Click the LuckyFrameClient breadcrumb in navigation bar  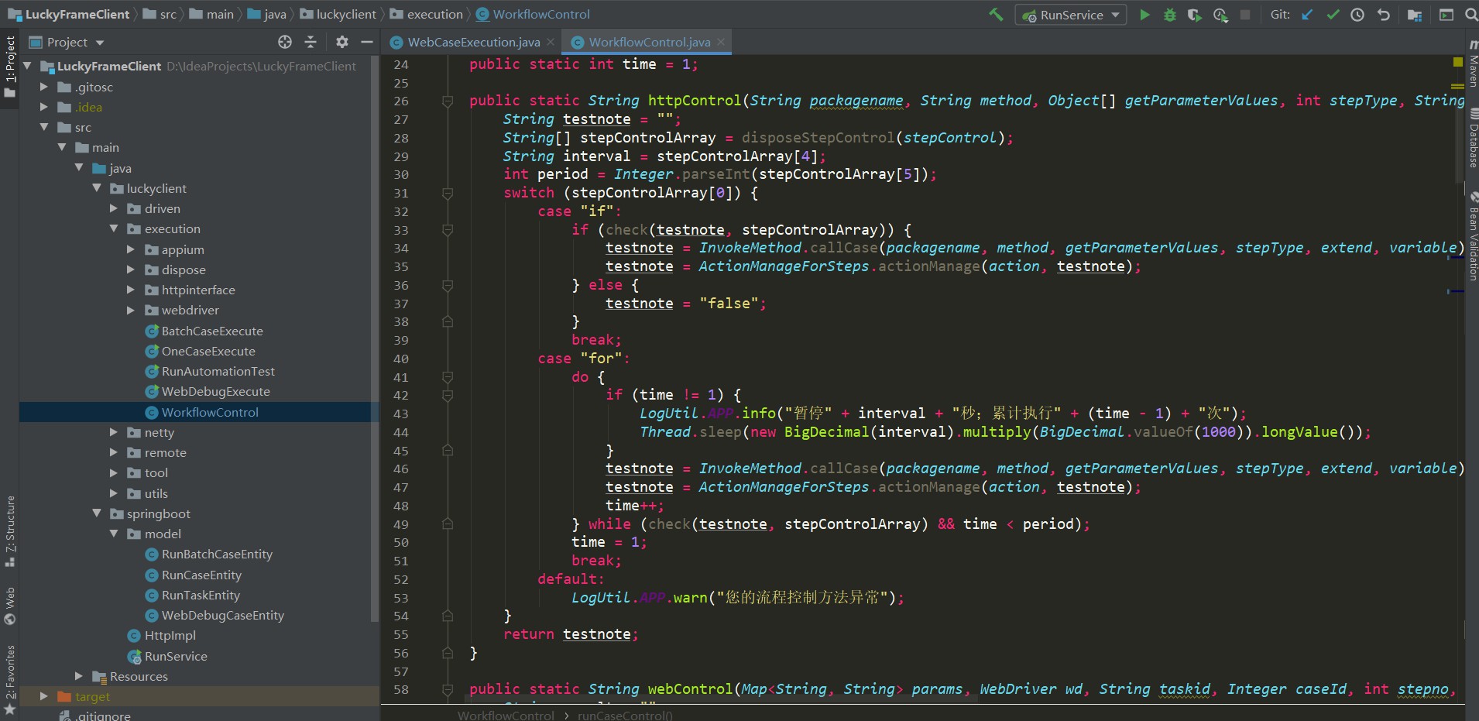coord(69,14)
